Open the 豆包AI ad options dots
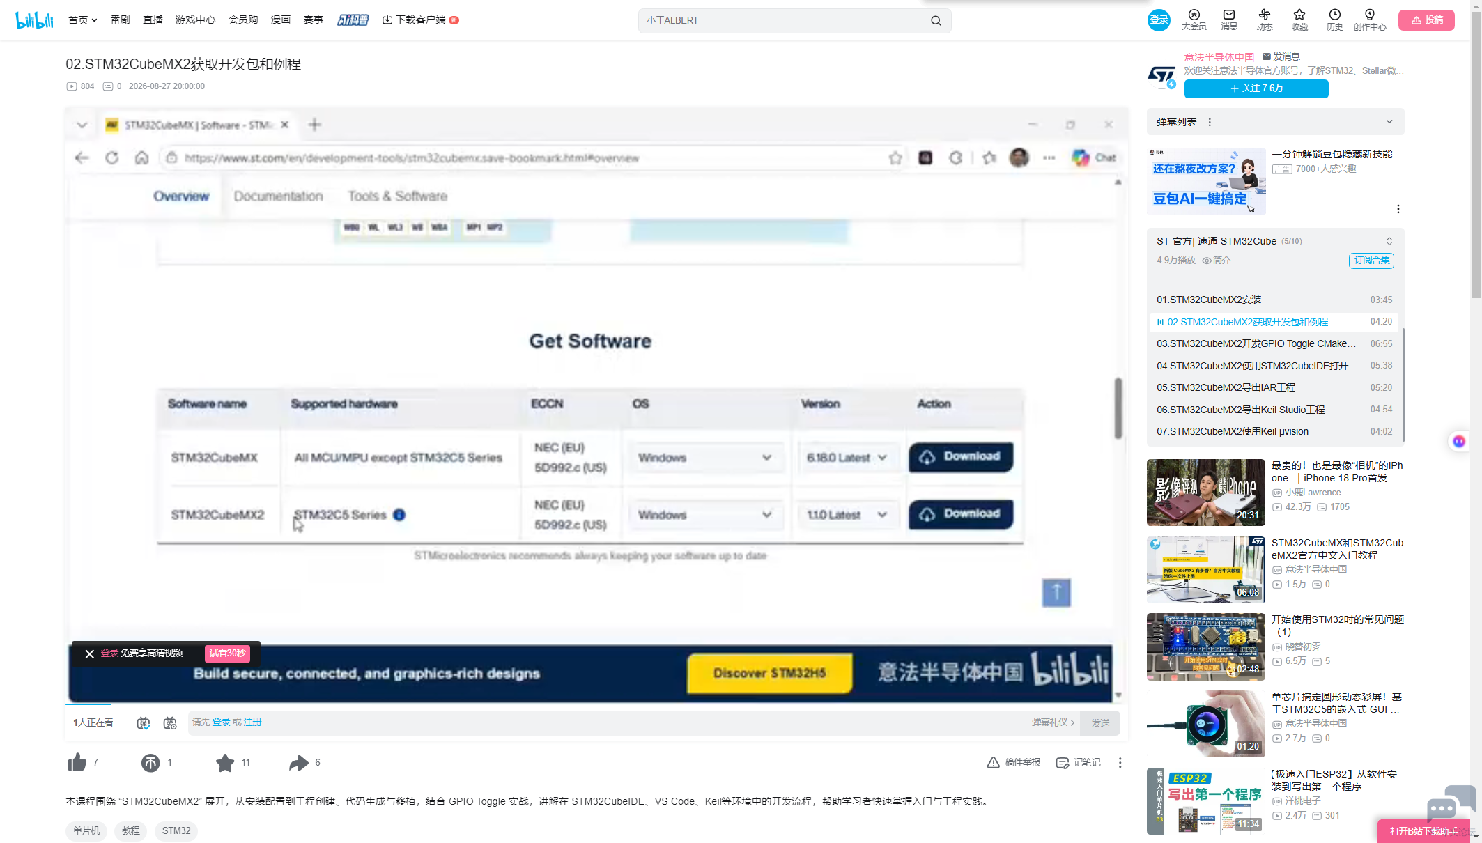This screenshot has width=1482, height=843. tap(1398, 209)
